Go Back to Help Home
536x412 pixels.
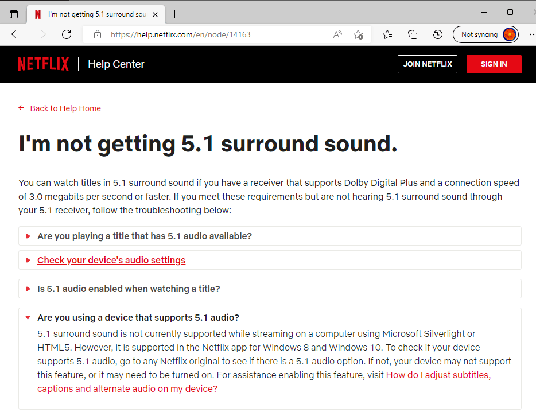(65, 108)
